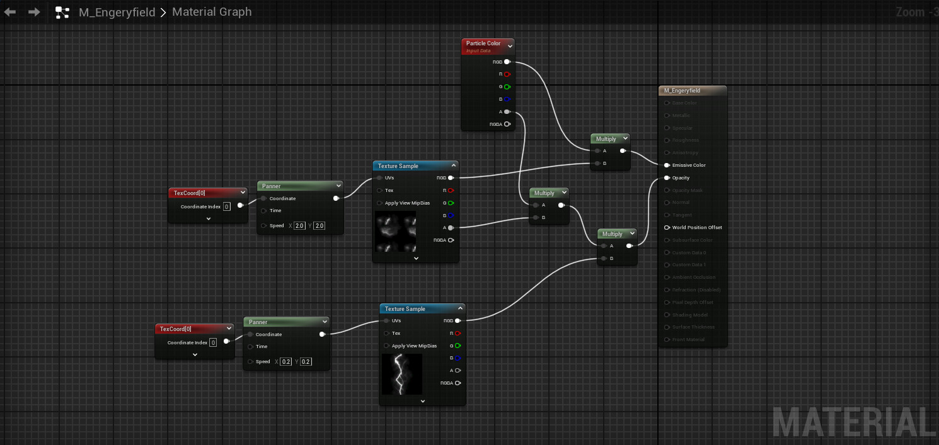Open the chevron on the Multiply fed by Particle Color alpha
This screenshot has height=445, width=939.
coord(564,193)
